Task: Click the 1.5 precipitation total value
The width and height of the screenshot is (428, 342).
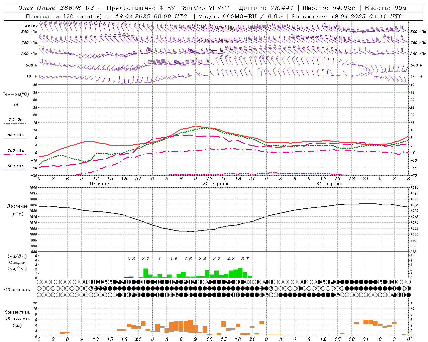Action: click(174, 259)
